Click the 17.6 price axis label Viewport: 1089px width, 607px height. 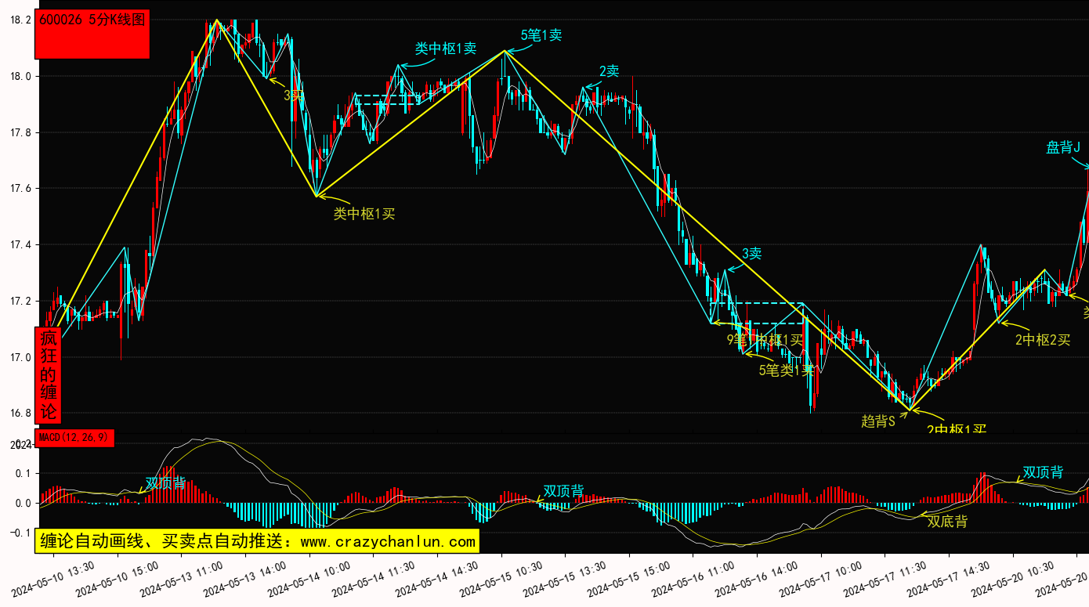[20, 189]
